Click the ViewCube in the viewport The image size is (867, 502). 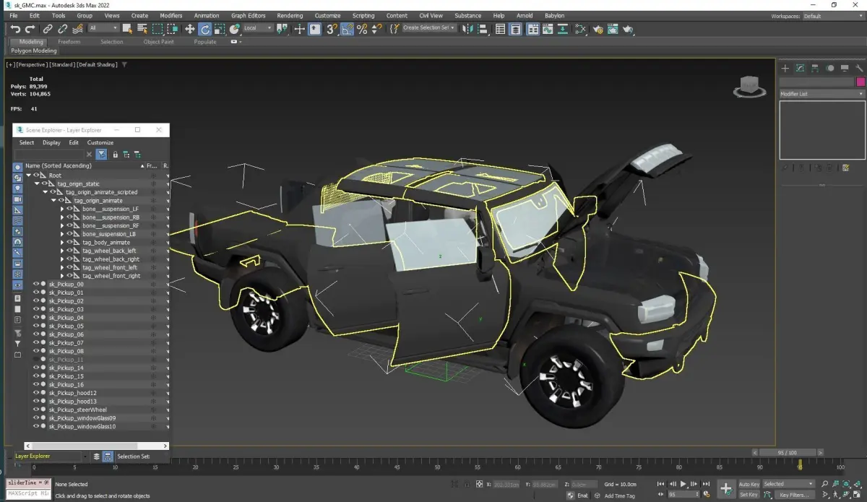pos(750,86)
